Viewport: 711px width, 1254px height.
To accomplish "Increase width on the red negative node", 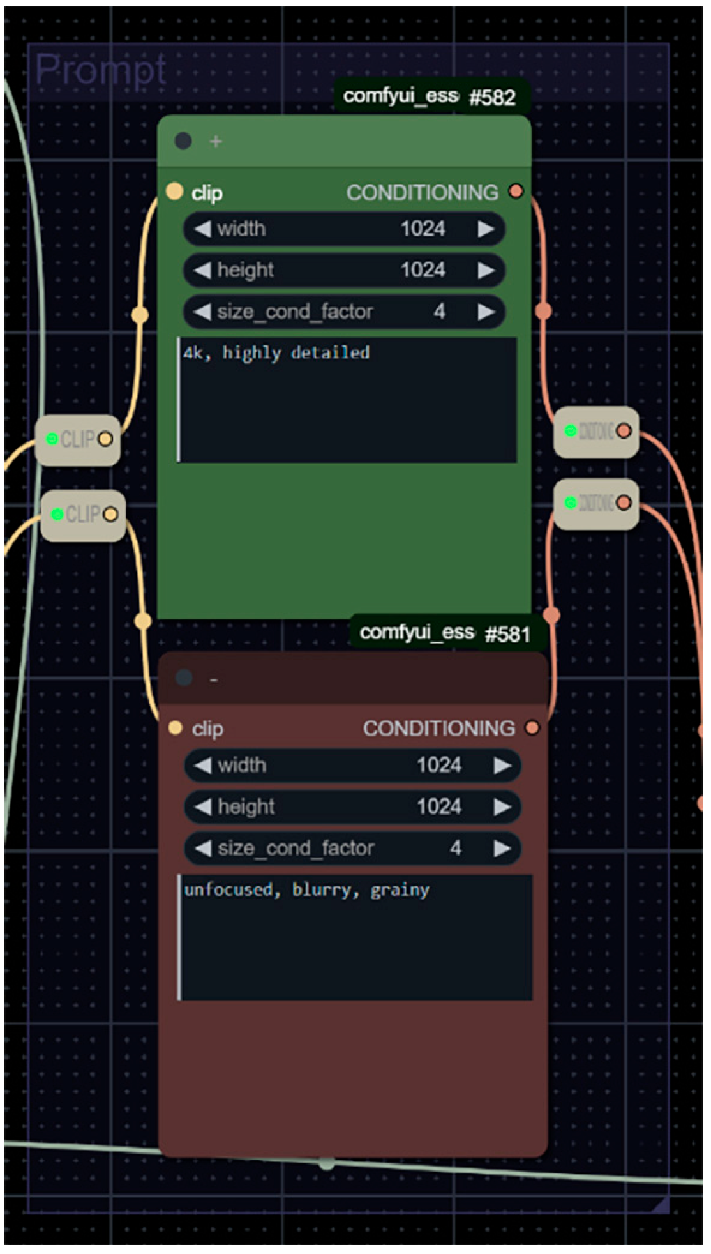I will coord(502,766).
